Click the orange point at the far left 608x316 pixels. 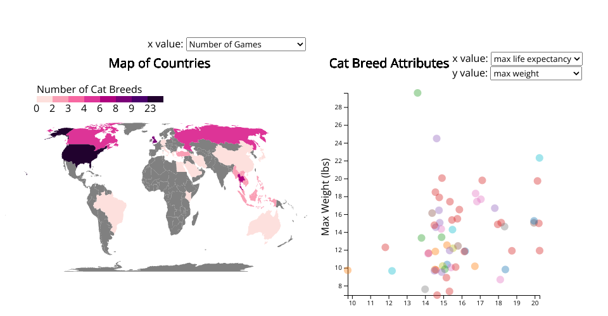[x=347, y=270]
